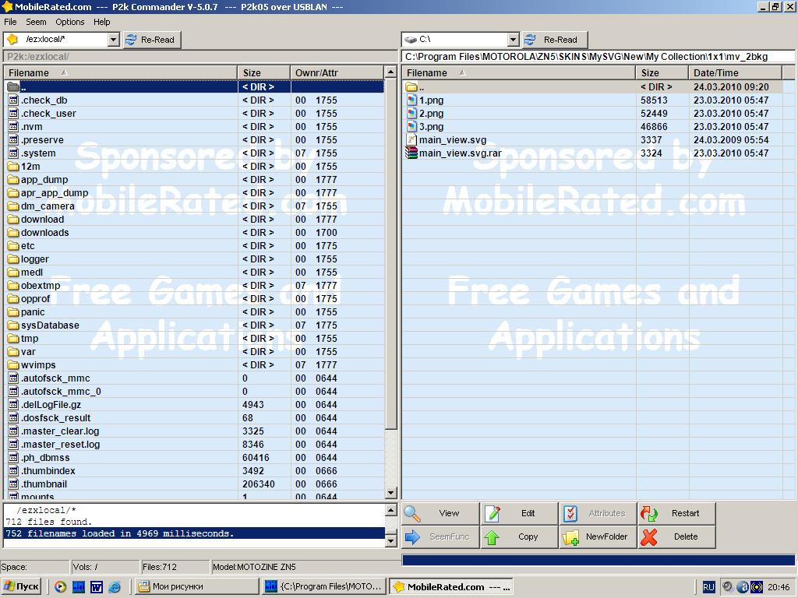Select the dm_camera folder row
This screenshot has height=598, width=798.
(194, 206)
